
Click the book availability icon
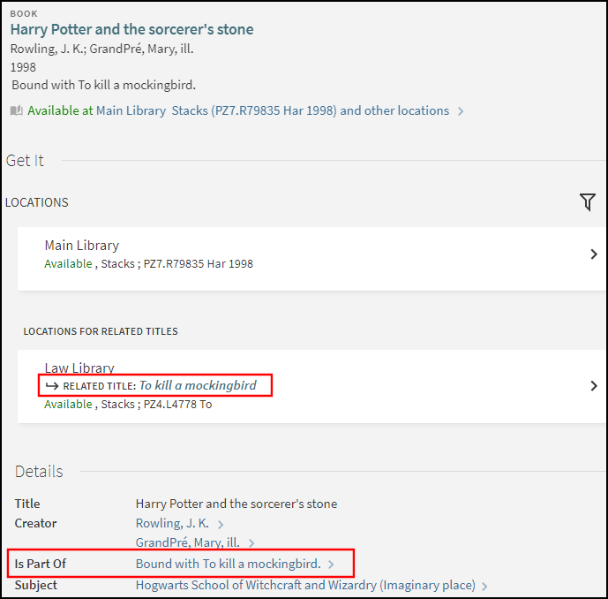click(16, 111)
